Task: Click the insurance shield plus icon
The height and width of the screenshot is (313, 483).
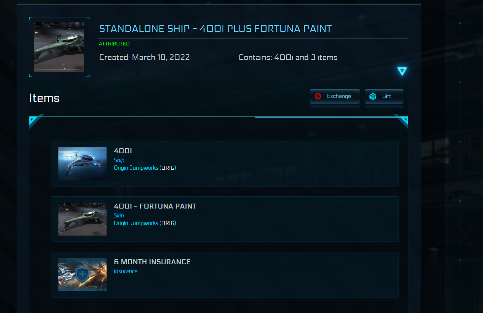Action: tap(82, 274)
